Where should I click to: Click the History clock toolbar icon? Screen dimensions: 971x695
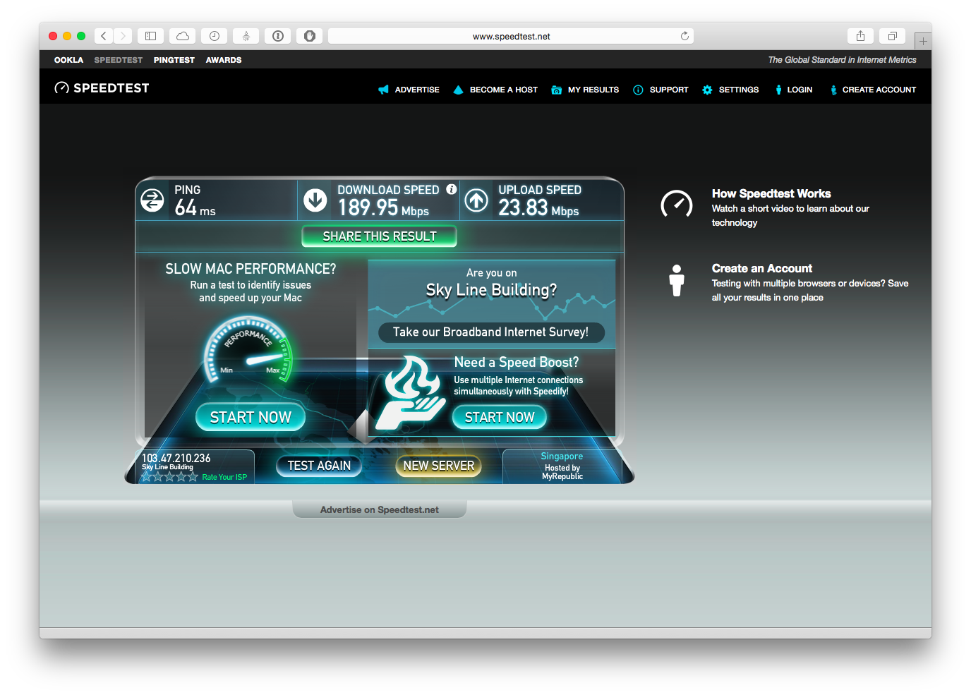215,36
